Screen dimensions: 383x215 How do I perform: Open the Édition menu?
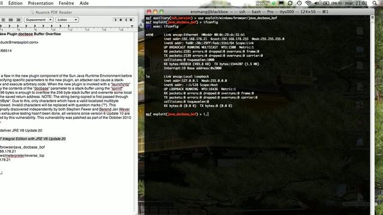coord(16,3)
